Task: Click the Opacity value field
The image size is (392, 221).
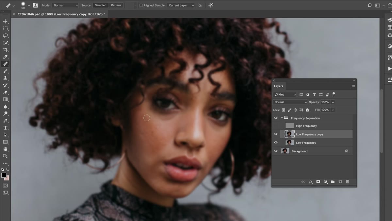Action: tap(325, 102)
